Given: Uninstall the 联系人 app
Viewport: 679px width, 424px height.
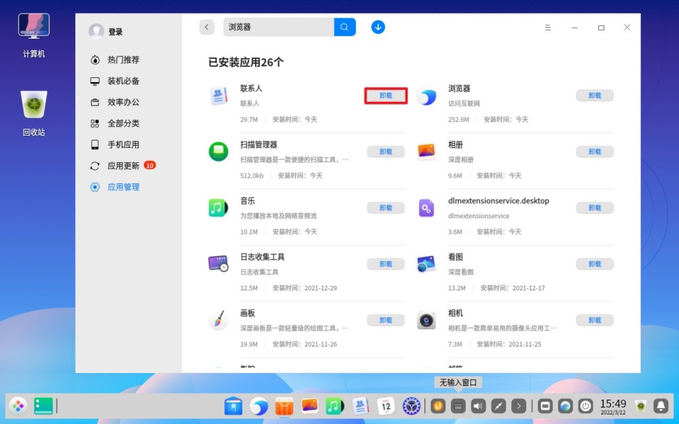Looking at the screenshot, I should coord(386,96).
